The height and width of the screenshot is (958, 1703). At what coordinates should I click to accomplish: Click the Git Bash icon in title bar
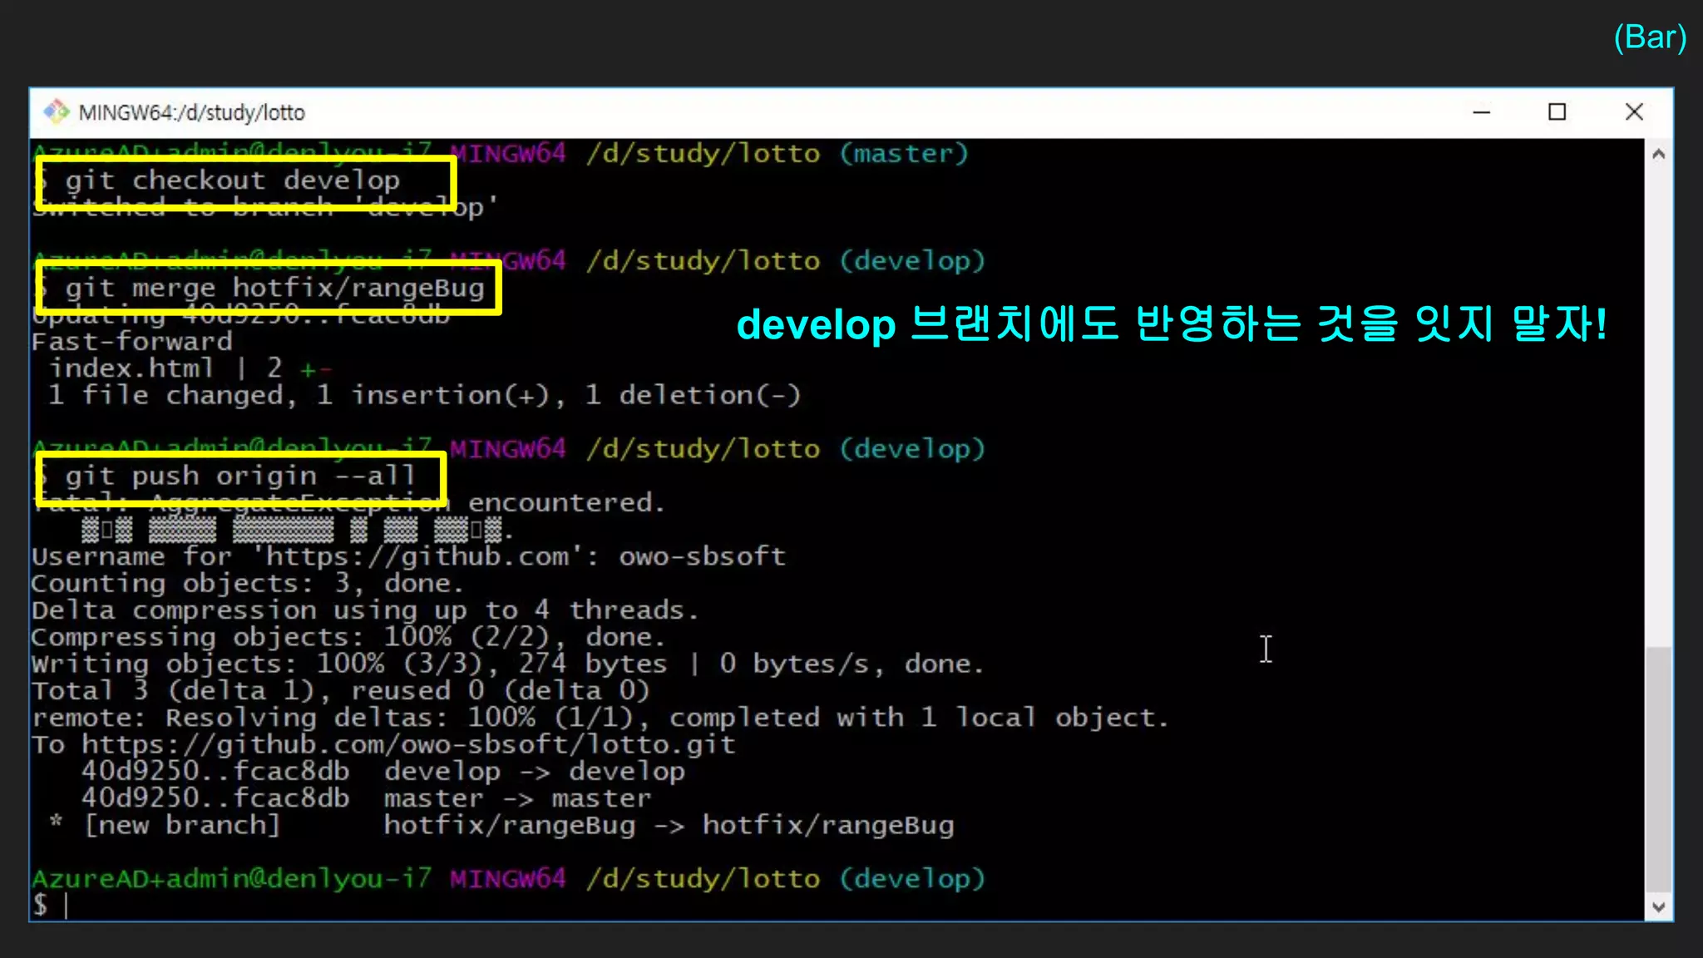57,111
